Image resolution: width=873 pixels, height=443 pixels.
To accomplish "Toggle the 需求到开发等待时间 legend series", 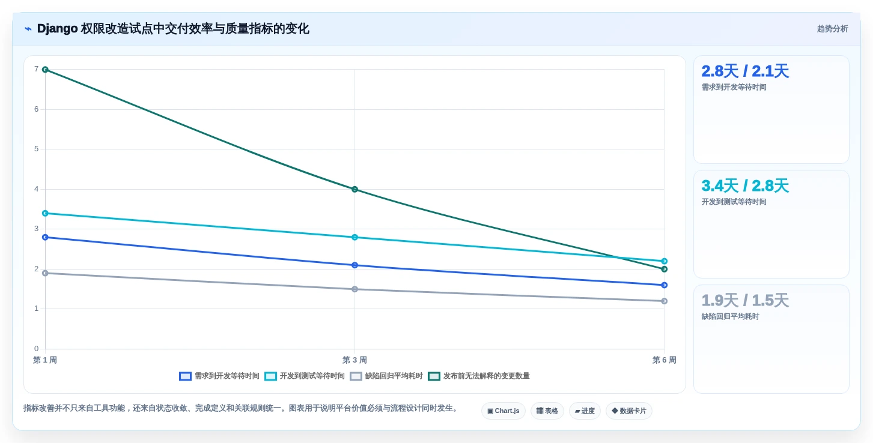I will click(219, 376).
